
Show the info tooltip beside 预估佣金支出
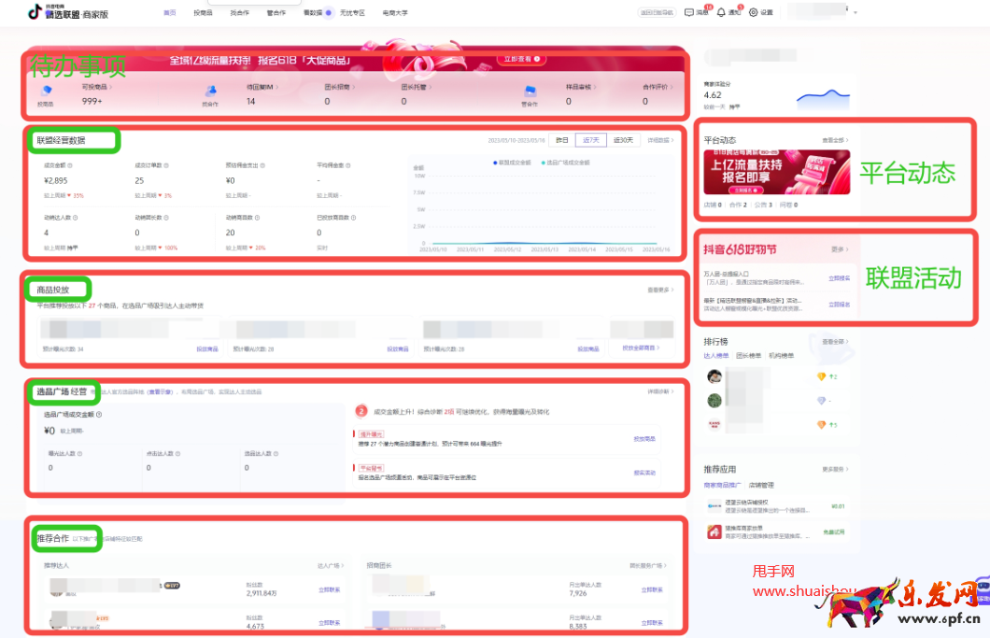(262, 165)
